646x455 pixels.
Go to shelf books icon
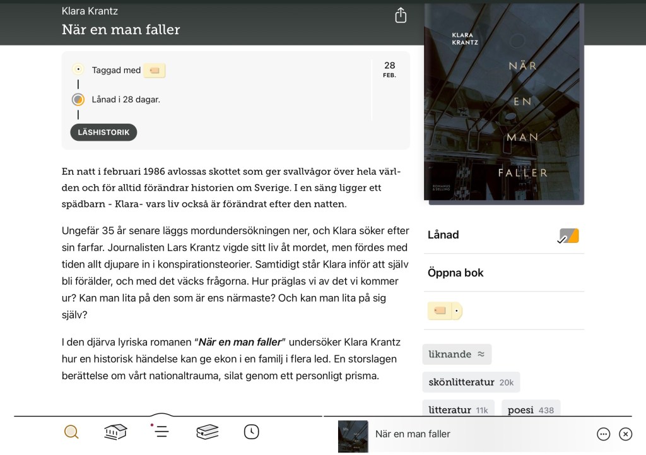(207, 432)
